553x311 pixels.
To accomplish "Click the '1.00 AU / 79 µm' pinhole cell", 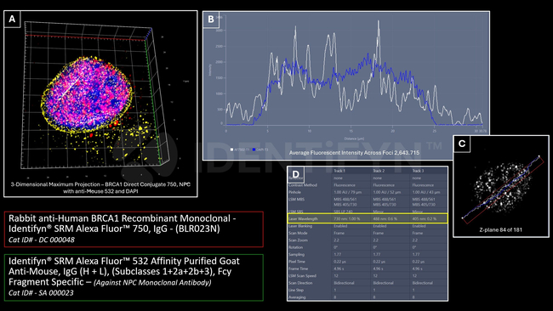I will point(348,192).
